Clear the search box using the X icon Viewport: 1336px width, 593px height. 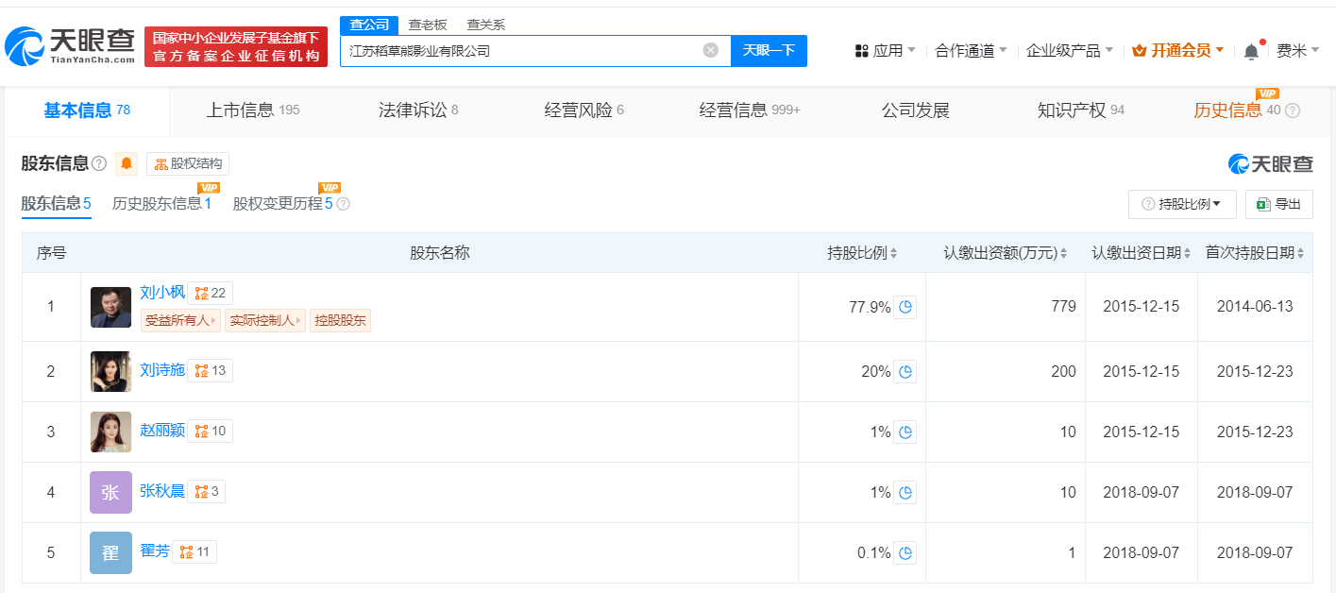(710, 50)
